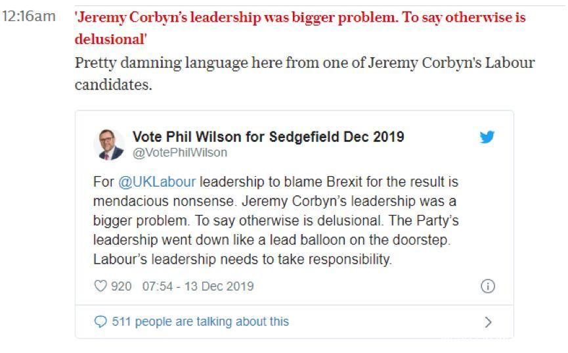Open the @VotePhilWilson handle

tap(180, 153)
